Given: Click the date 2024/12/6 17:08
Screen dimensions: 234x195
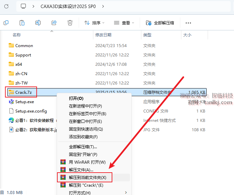Looking at the screenshot, I should 111,64.
